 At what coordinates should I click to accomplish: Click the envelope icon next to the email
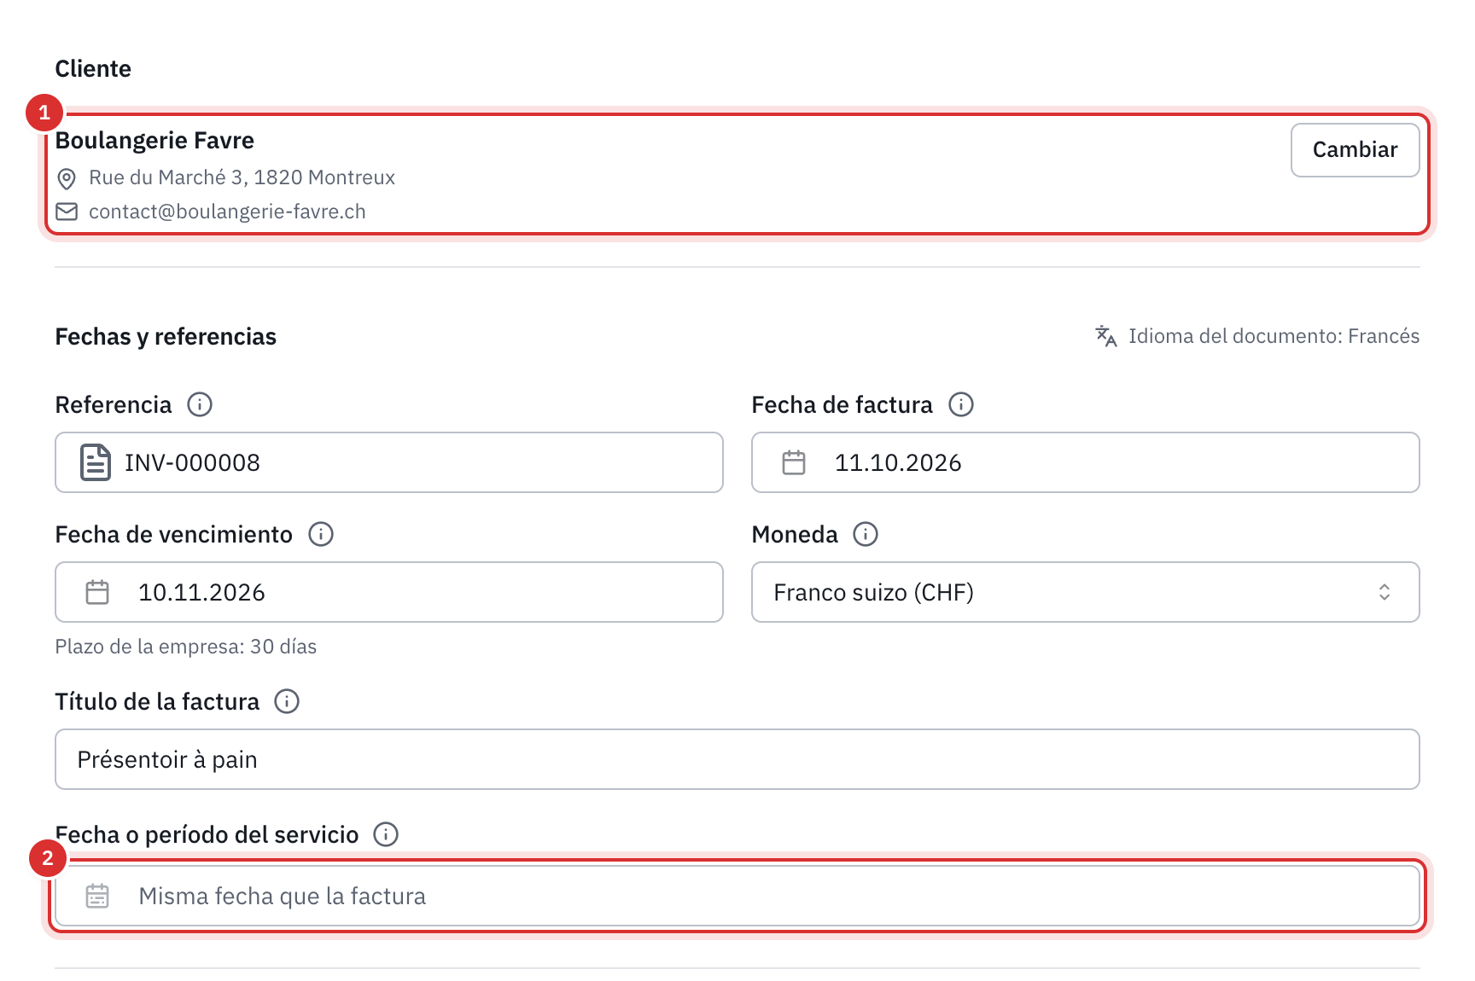pyautogui.click(x=67, y=212)
